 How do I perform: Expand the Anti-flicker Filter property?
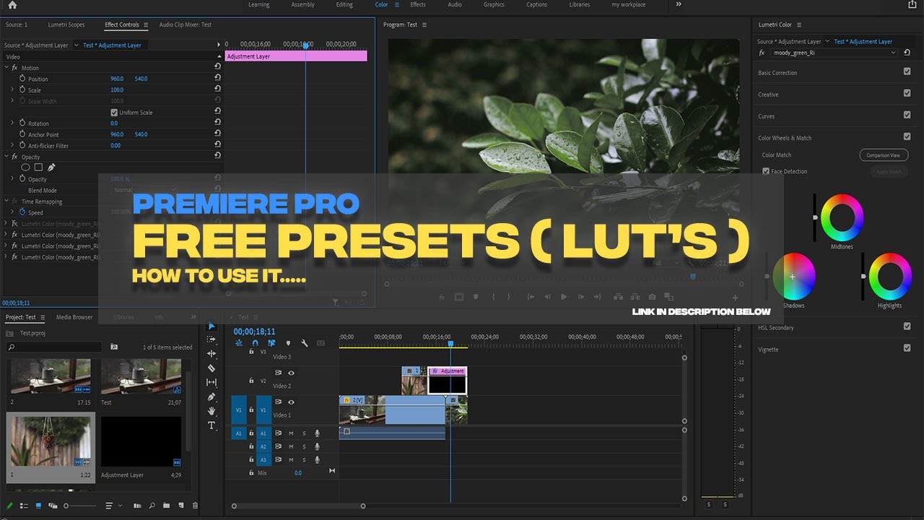[x=12, y=145]
